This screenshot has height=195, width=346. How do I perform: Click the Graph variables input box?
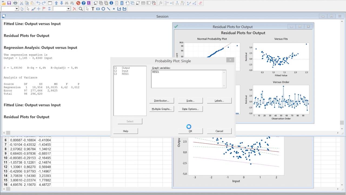click(x=189, y=79)
